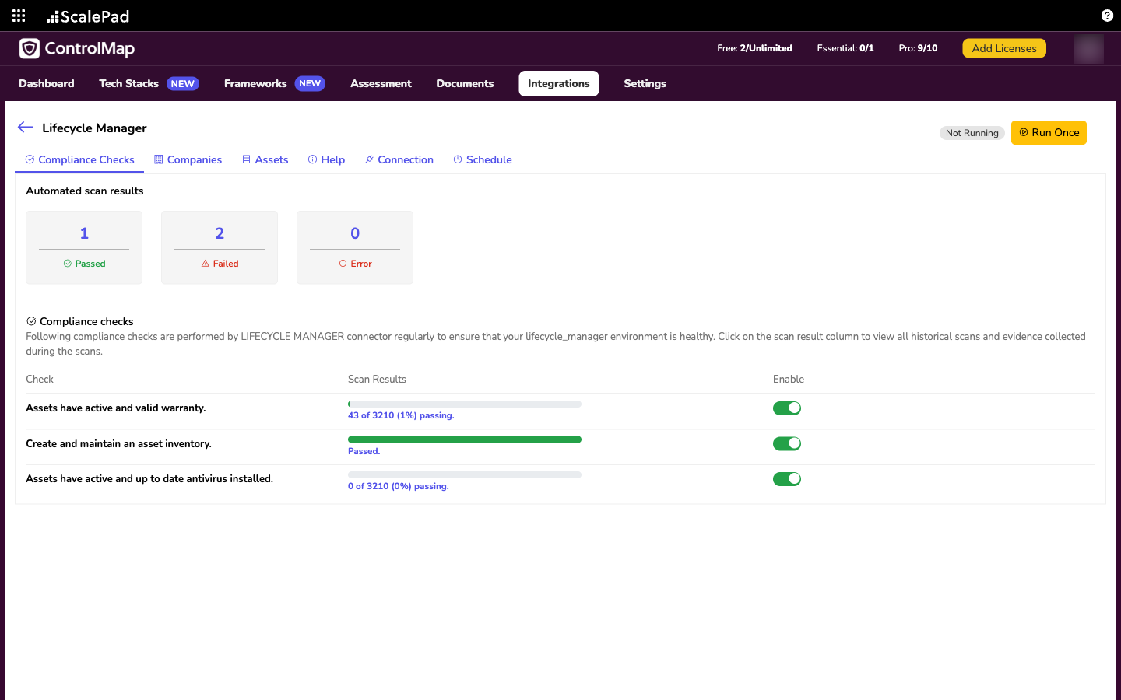This screenshot has height=700, width=1121.
Task: Open the Schedule tab
Action: tap(483, 159)
